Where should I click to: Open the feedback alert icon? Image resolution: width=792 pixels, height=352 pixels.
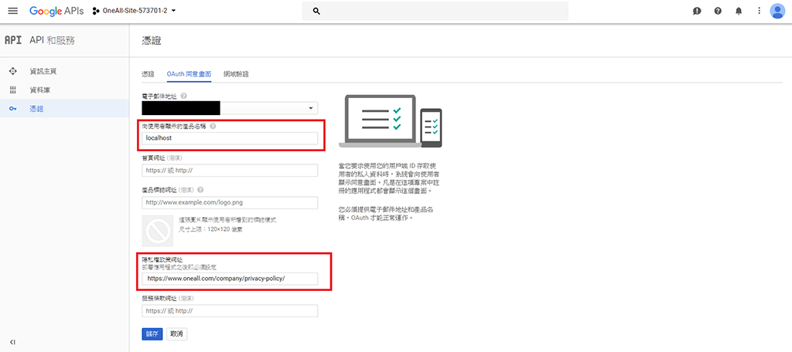[697, 12]
